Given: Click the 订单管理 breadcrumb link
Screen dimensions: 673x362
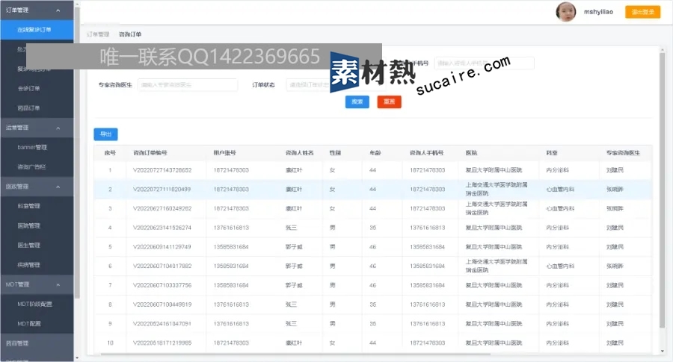Looking at the screenshot, I should 98,34.
